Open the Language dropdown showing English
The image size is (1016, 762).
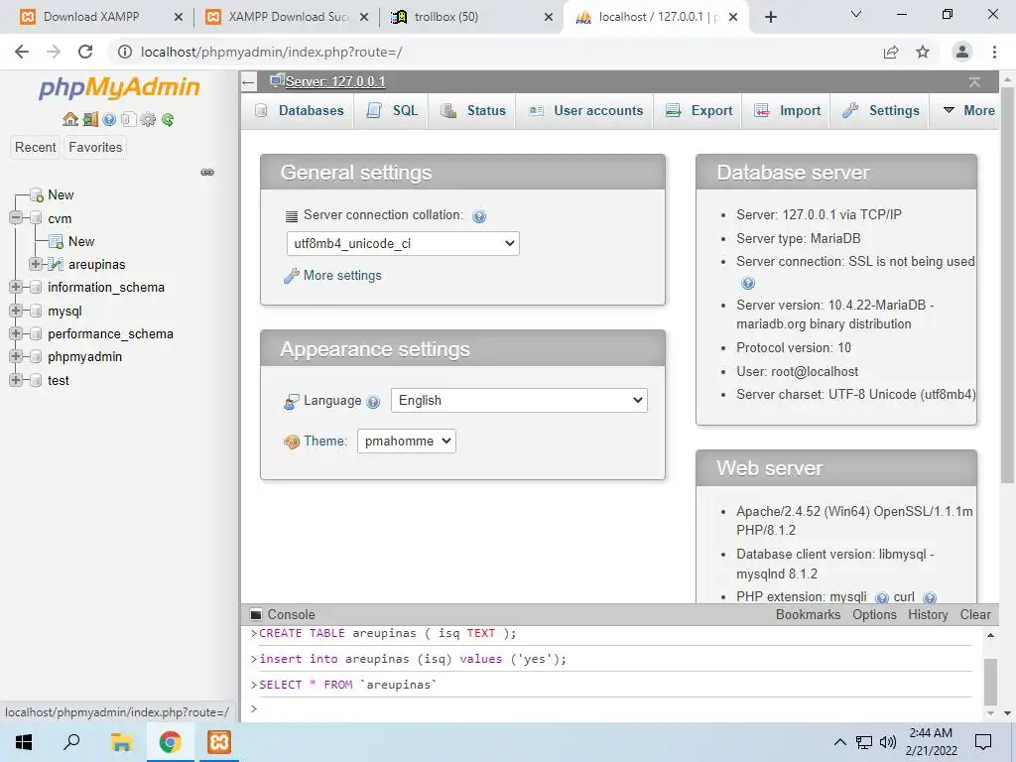pos(519,401)
